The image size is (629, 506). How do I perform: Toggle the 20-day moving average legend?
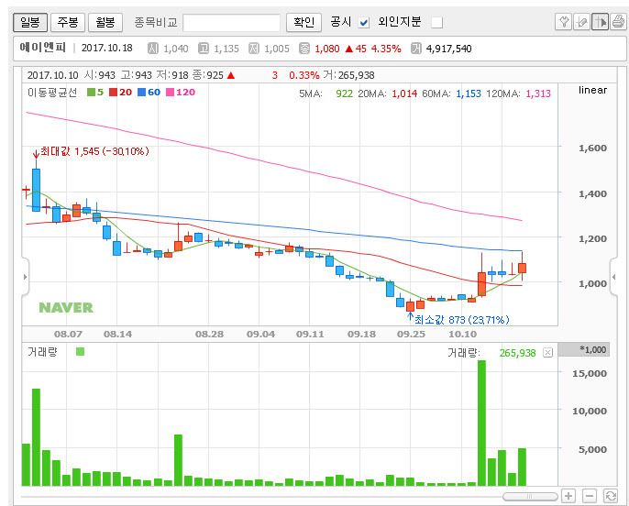(121, 93)
